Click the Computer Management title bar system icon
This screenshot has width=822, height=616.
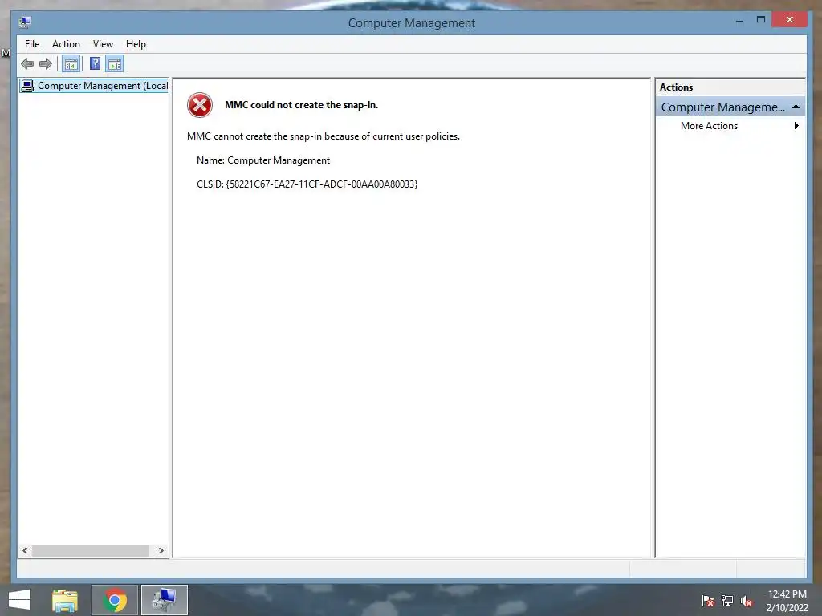pos(25,22)
